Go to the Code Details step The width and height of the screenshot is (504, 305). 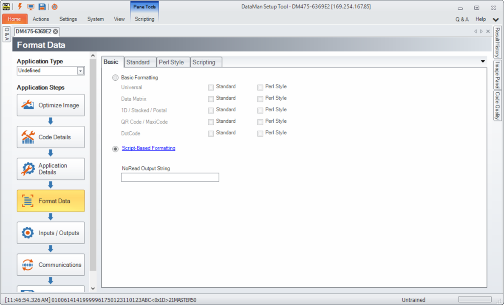coord(51,137)
